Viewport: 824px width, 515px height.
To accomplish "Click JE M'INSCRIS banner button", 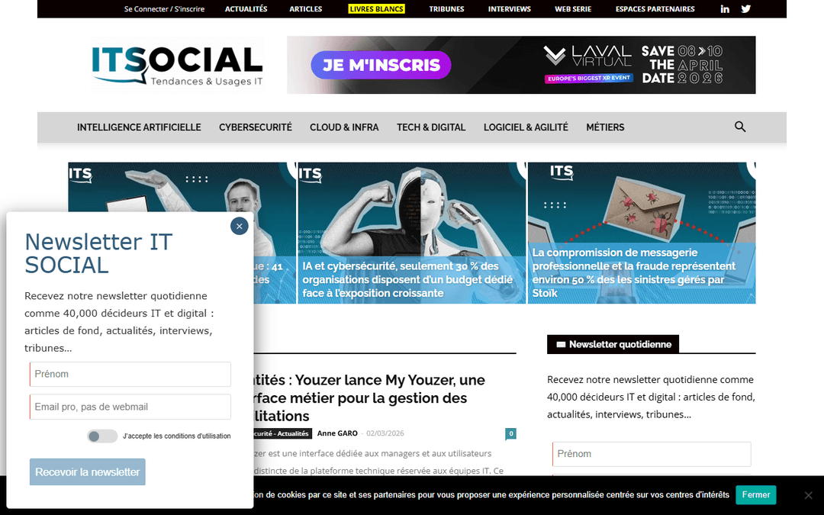I will pos(381,65).
